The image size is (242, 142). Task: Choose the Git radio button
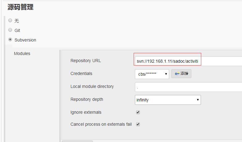[x=10, y=30]
